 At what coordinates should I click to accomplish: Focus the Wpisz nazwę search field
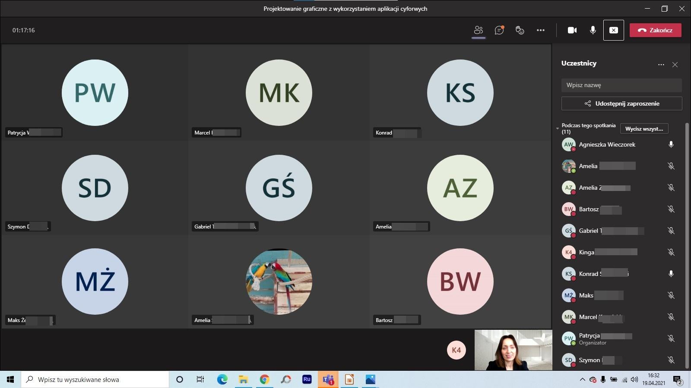click(621, 85)
